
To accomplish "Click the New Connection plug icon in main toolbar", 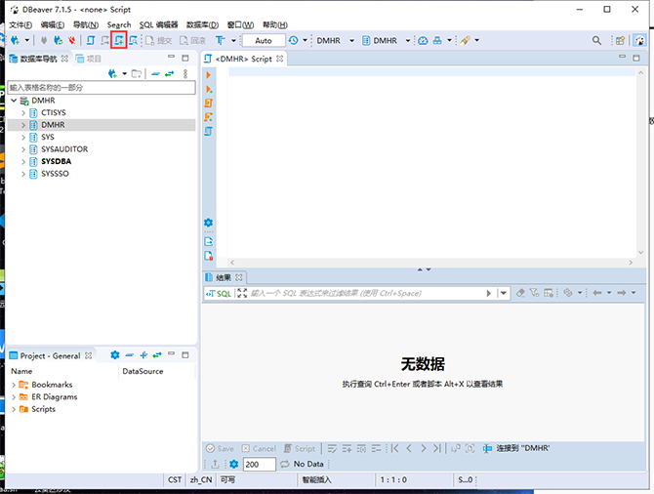I will click(x=15, y=40).
